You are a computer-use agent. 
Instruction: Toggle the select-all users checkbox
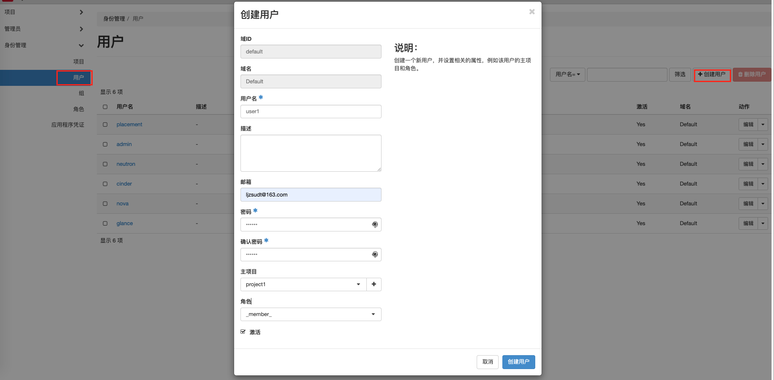click(x=105, y=107)
